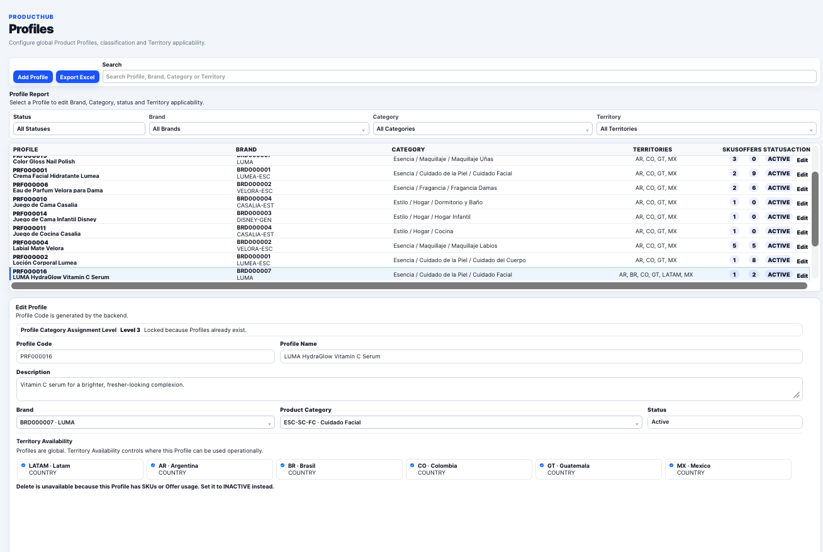Click the Esencia / Fragancia / Fragancia Damas cell
This screenshot has height=552, width=823.
pos(445,188)
